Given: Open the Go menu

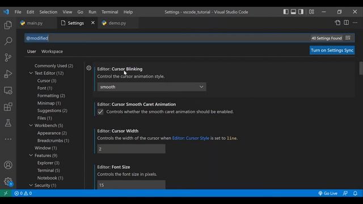Looking at the screenshot, I should pyautogui.click(x=80, y=12).
